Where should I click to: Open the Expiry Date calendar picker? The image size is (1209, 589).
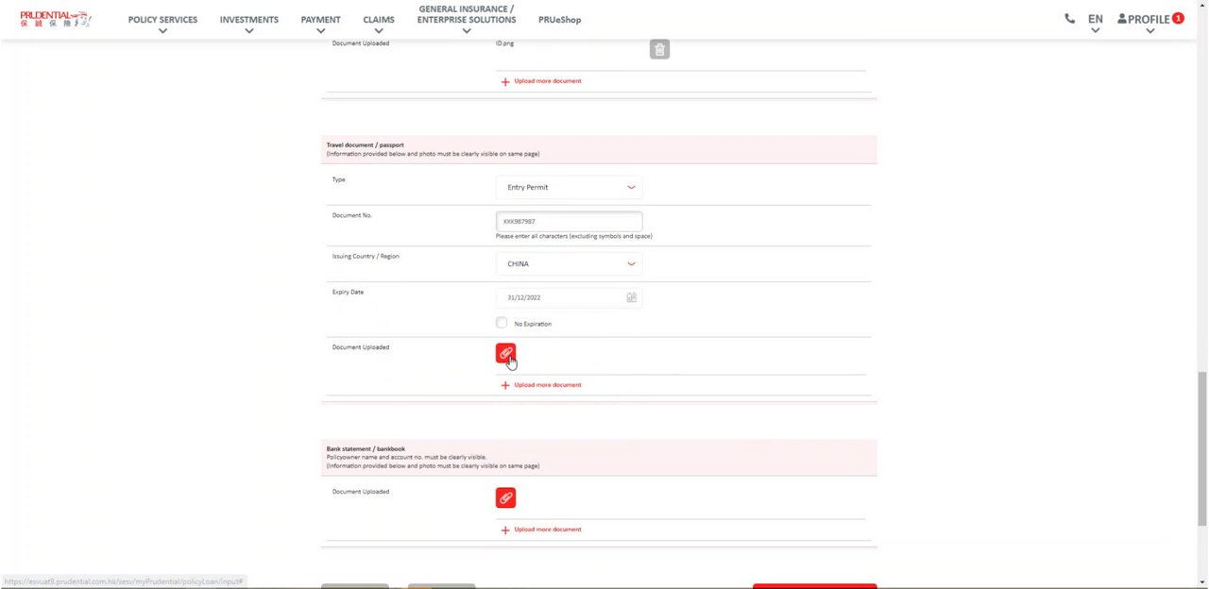[x=631, y=297]
